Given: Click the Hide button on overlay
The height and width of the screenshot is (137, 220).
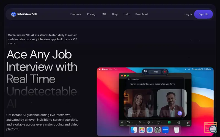Looking at the screenshot, I should click(155, 72).
